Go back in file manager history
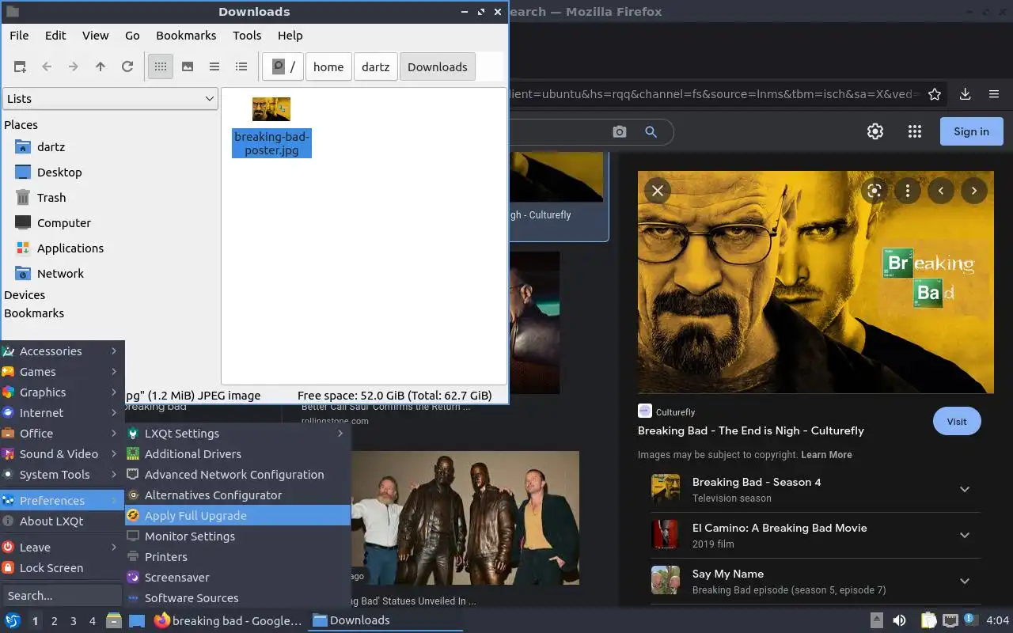1013x633 pixels. pos(47,67)
